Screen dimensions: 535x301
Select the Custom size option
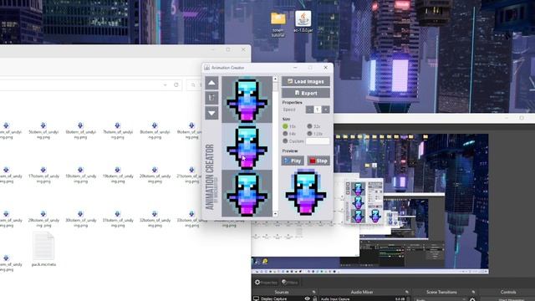tap(285, 141)
